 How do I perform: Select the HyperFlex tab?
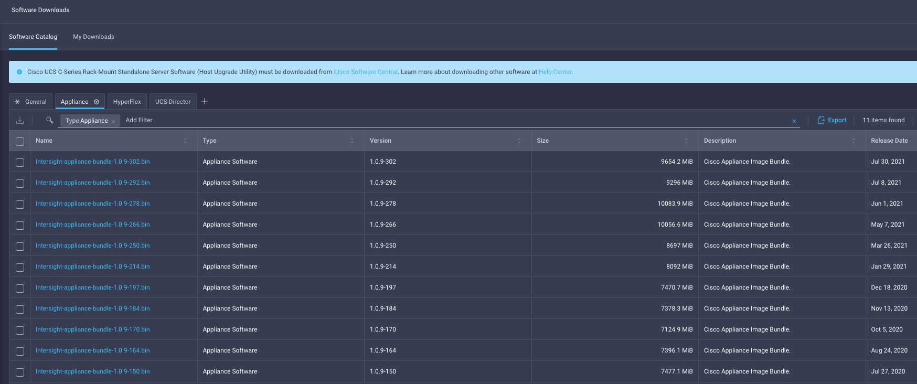point(127,102)
